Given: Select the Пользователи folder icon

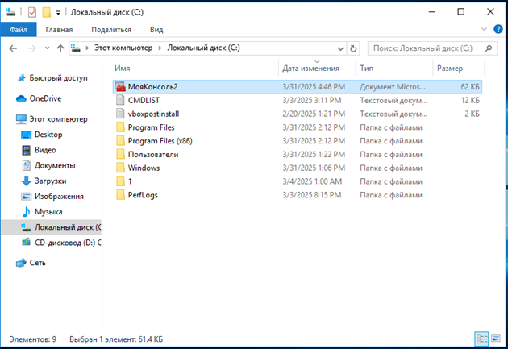Looking at the screenshot, I should (120, 155).
